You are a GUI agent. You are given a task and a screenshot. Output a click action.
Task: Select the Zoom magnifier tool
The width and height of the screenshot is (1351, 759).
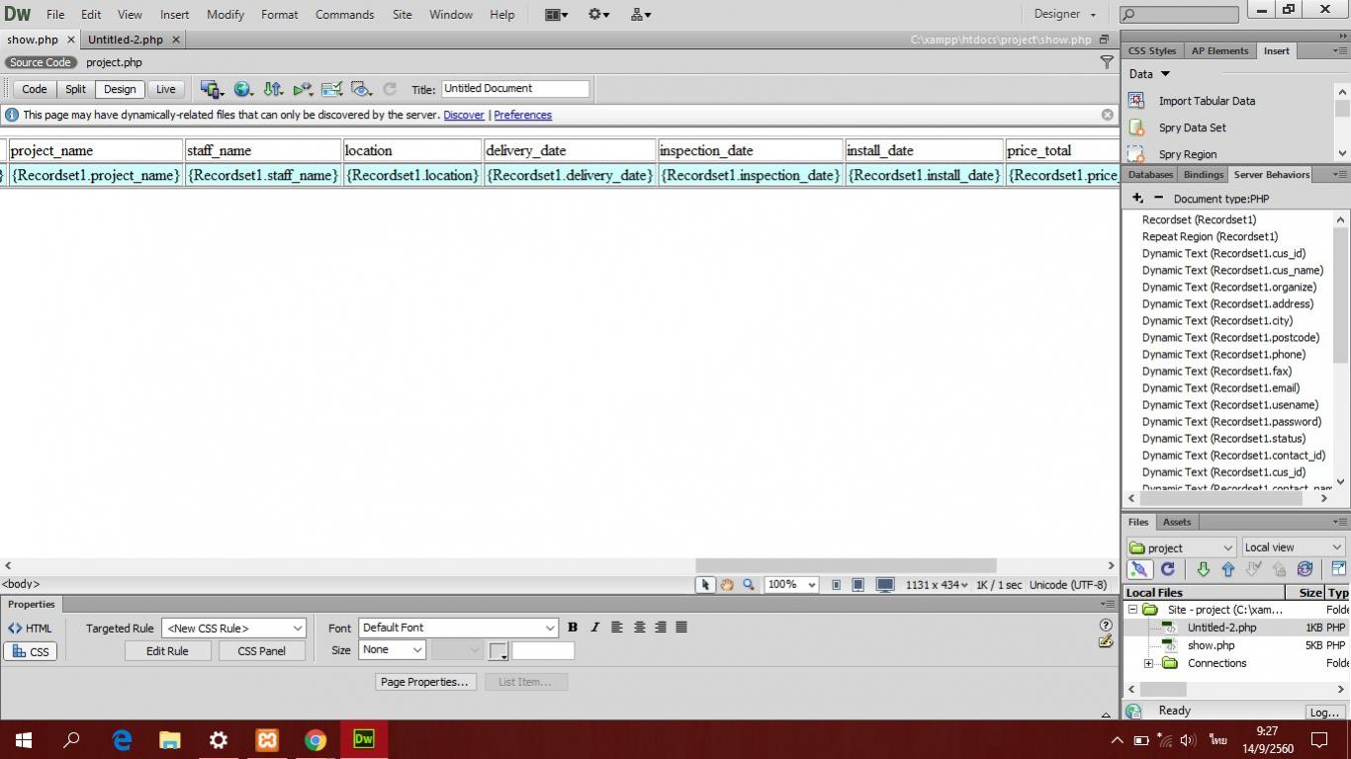[x=749, y=585]
